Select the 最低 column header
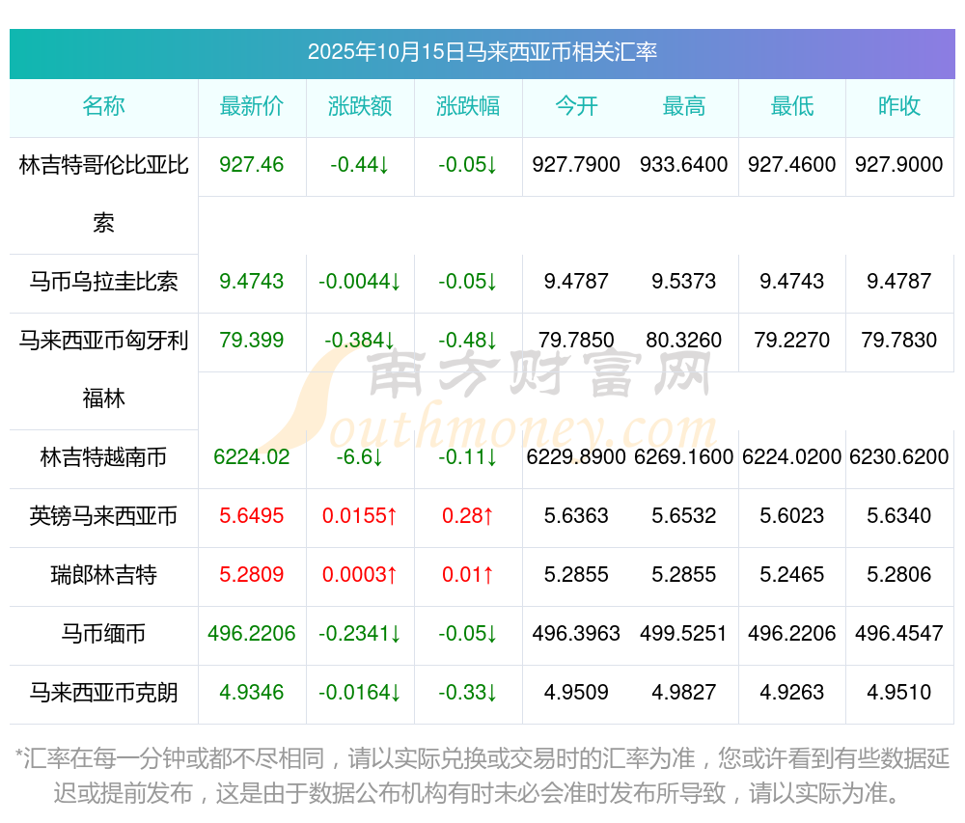Image resolution: width=965 pixels, height=823 pixels. (x=792, y=106)
